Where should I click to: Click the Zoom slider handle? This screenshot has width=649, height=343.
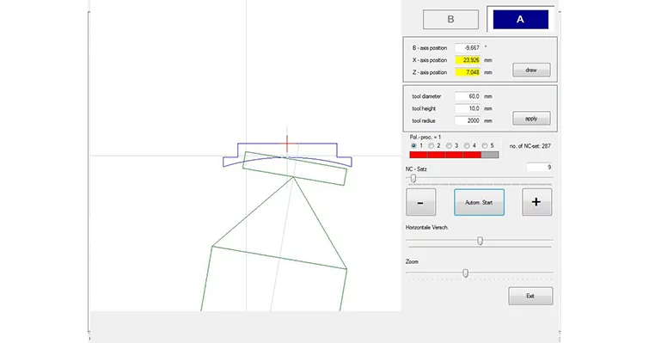(465, 273)
